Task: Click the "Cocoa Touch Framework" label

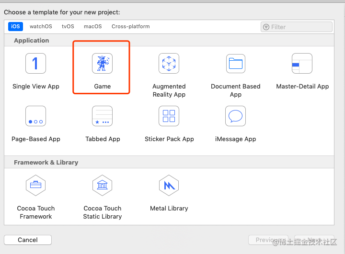Action: tap(36, 212)
